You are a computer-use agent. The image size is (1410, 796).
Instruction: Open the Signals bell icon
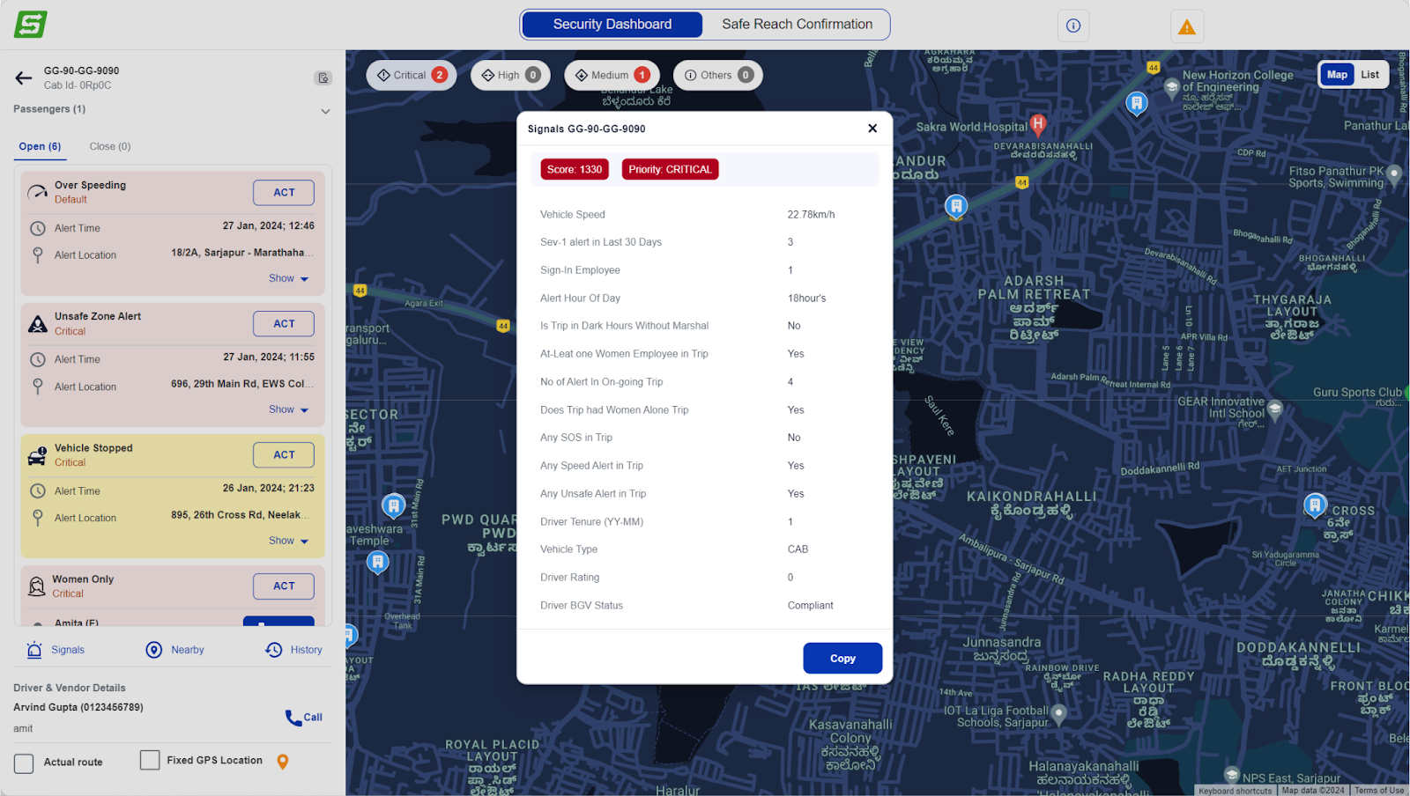[34, 650]
